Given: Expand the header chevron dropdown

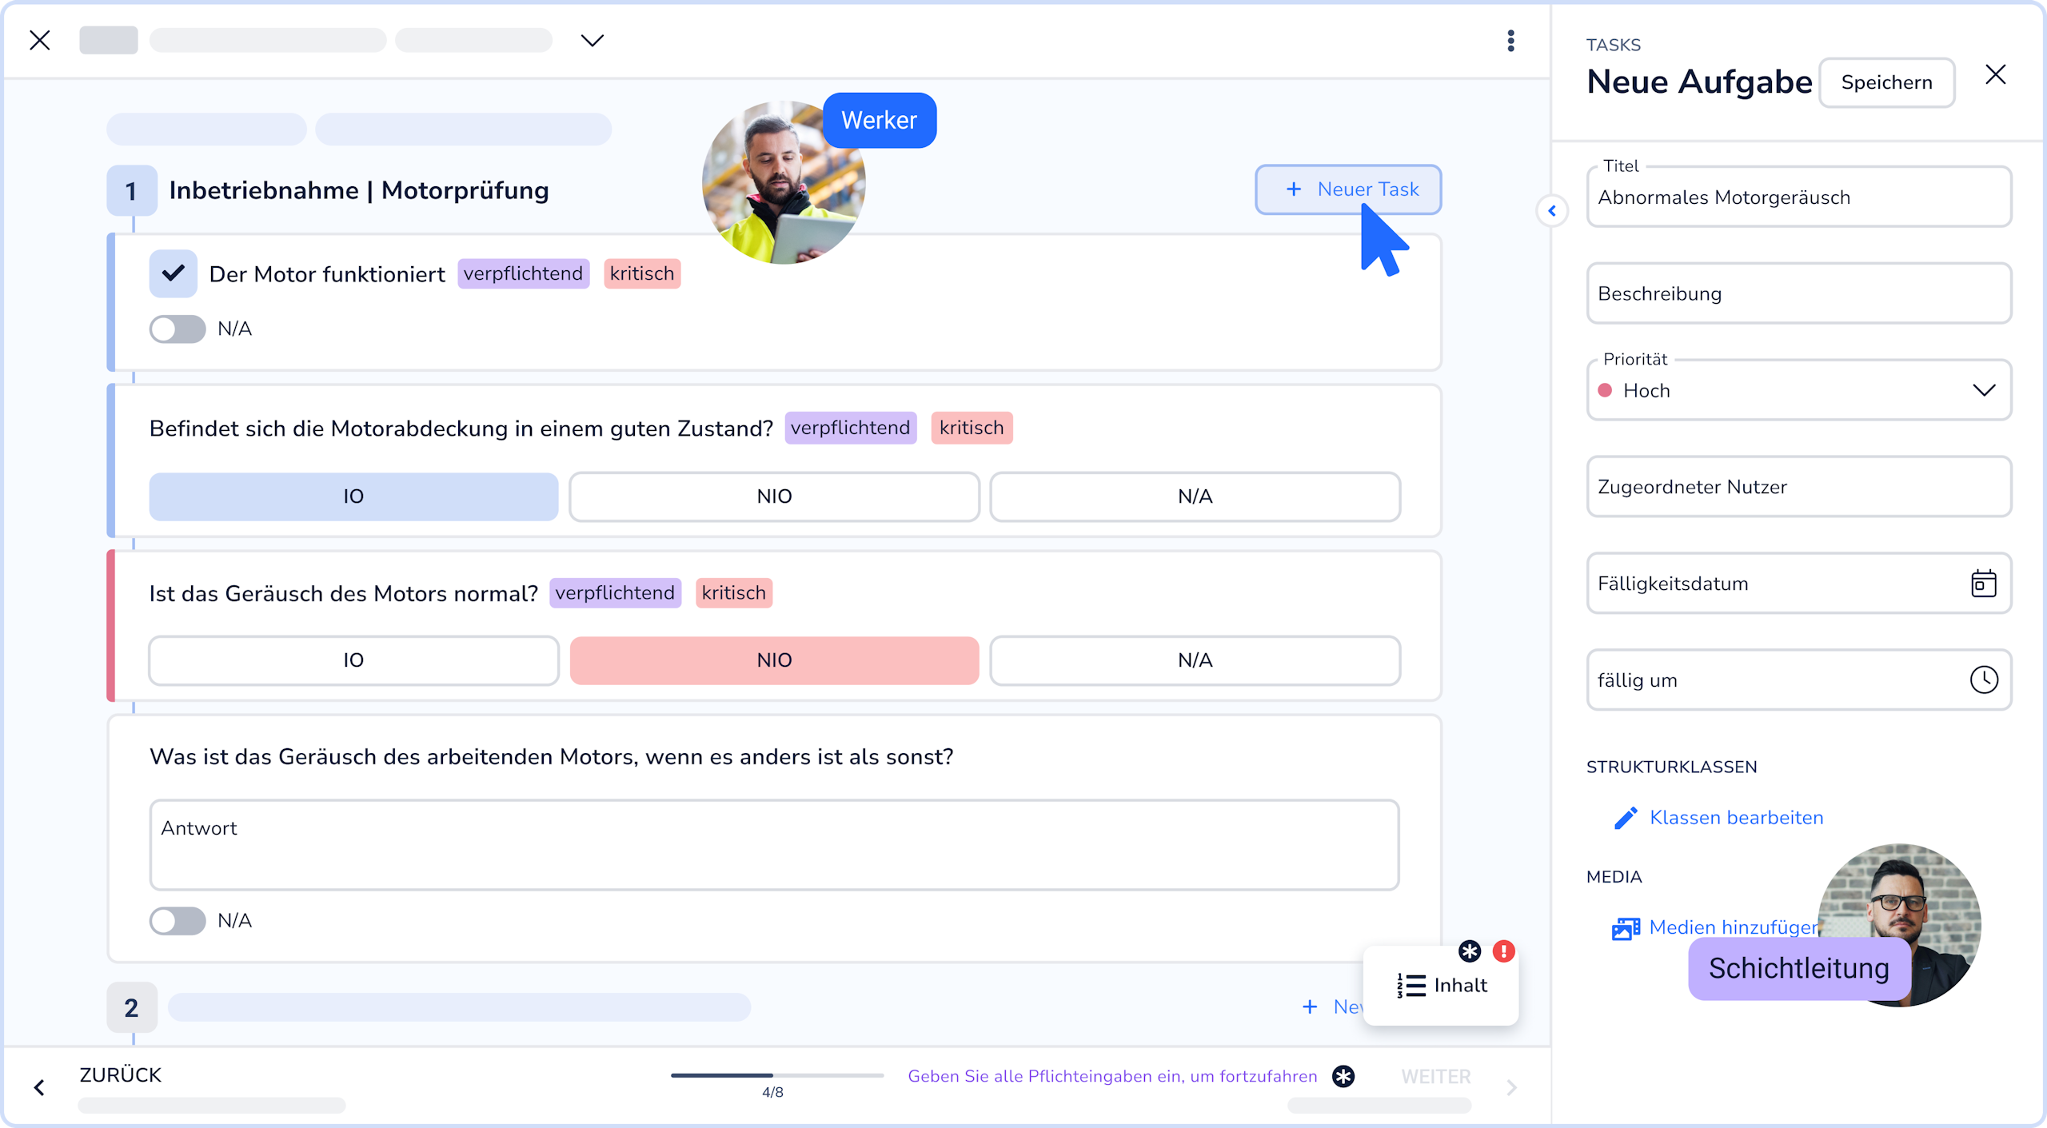Looking at the screenshot, I should 592,41.
